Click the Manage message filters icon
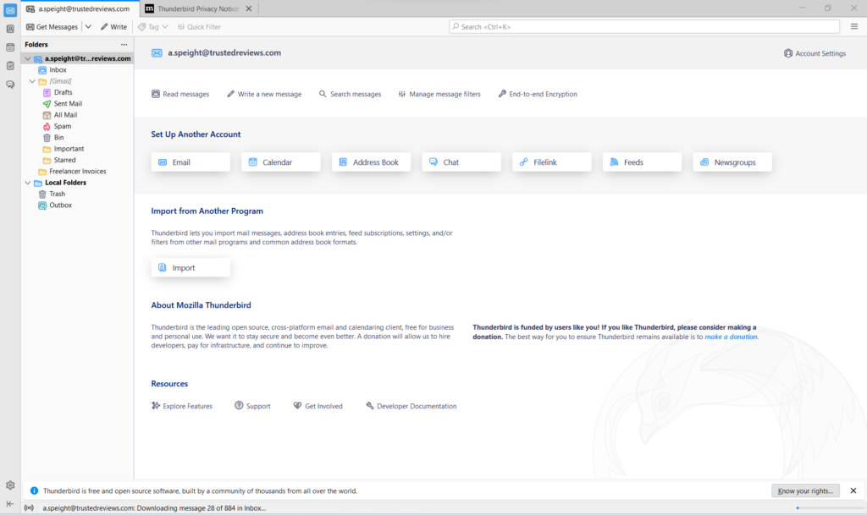Image resolution: width=867 pixels, height=515 pixels. tap(402, 94)
